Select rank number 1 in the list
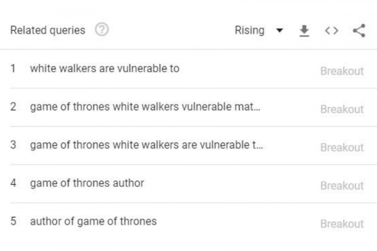 [13, 68]
